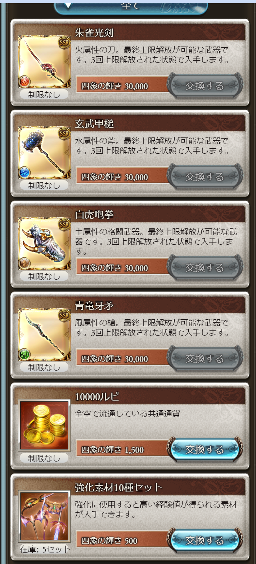Exchange for 強化素材10種セット with 交換する button
256x564 pixels.
coord(205,540)
